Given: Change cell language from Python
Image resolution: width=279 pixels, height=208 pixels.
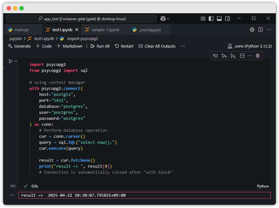Looking at the screenshot, I should point(263,186).
